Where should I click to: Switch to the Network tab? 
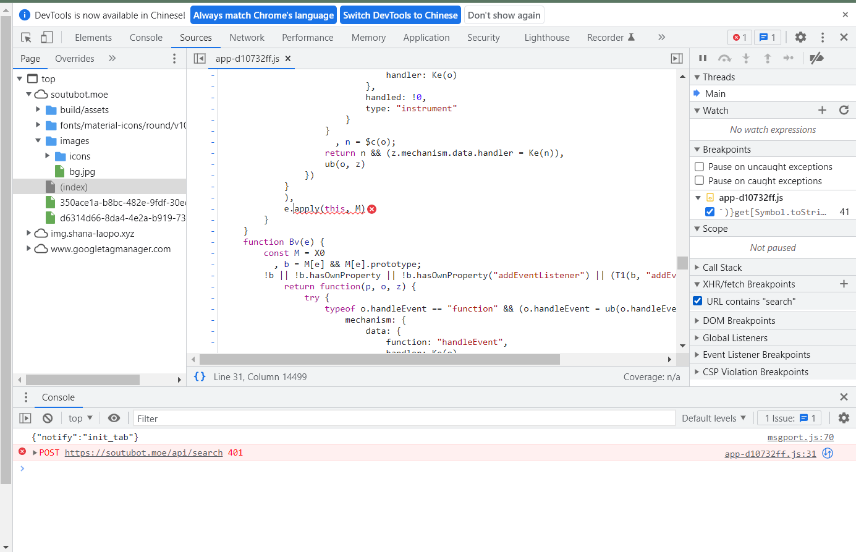coord(247,38)
